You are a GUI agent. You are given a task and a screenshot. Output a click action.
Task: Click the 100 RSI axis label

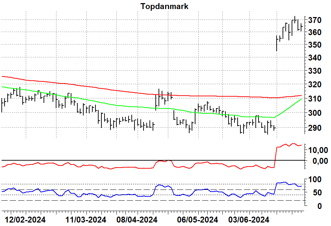(315, 180)
